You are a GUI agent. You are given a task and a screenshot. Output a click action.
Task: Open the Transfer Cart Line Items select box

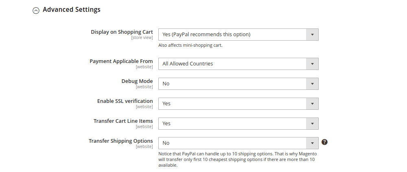[238, 124]
